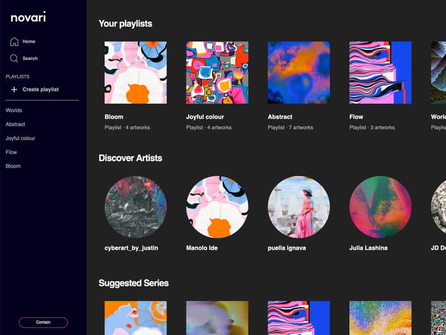The image size is (446, 335).
Task: Click 'Playlist · 7 artworks' text
Action: tap(291, 128)
